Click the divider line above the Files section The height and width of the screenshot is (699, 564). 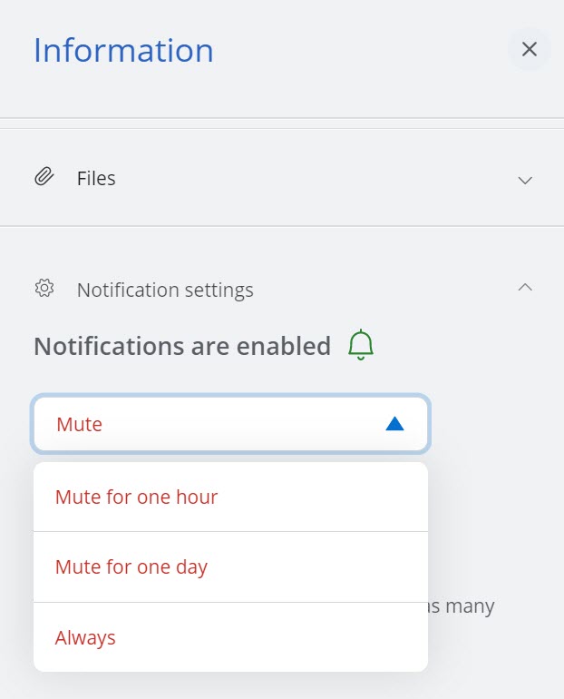click(282, 128)
